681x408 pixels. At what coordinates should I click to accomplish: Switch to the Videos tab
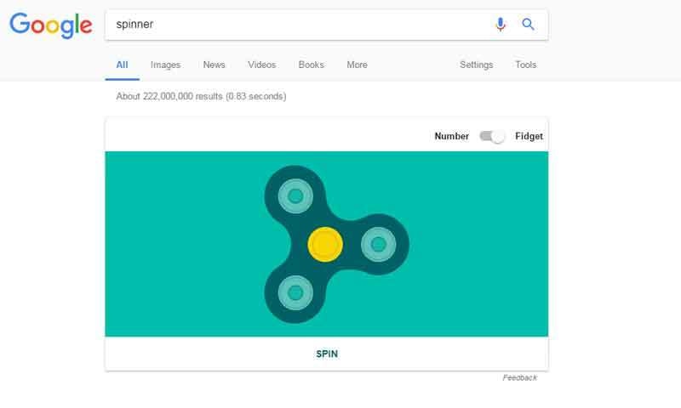[261, 65]
